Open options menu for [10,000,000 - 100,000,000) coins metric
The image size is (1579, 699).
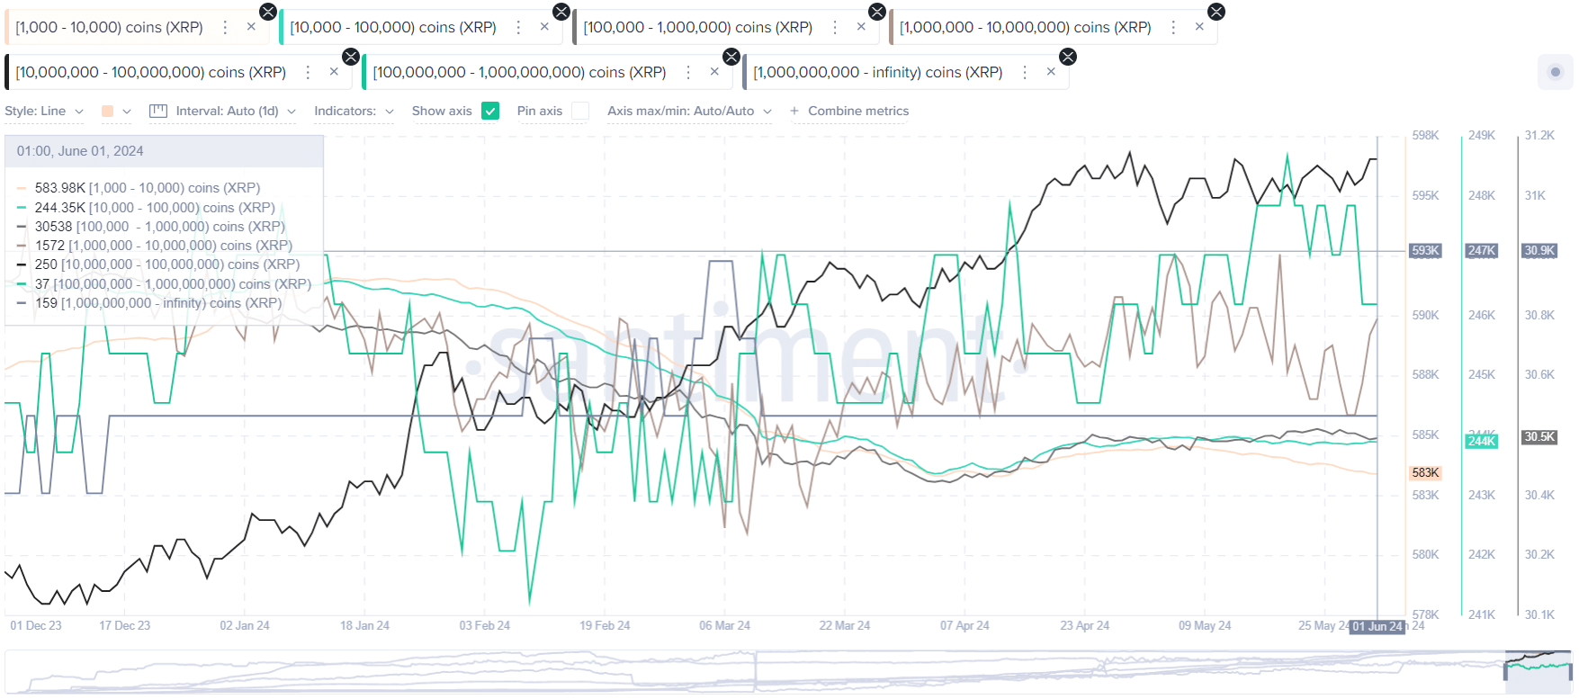pyautogui.click(x=308, y=72)
